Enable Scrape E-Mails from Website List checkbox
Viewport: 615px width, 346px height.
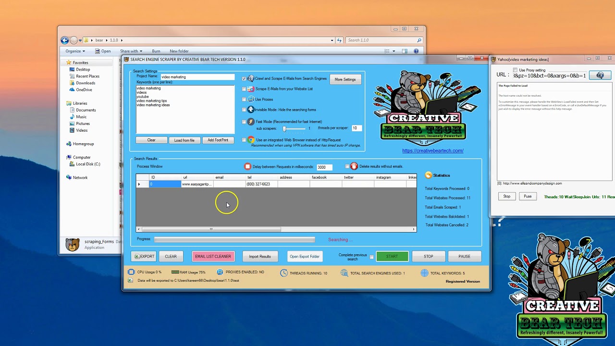244,89
